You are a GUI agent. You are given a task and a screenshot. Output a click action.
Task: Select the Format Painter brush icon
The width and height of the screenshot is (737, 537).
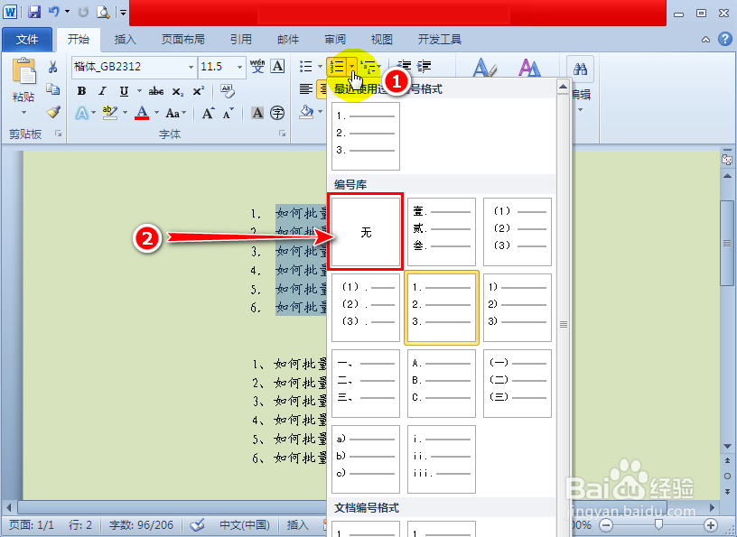pyautogui.click(x=53, y=112)
